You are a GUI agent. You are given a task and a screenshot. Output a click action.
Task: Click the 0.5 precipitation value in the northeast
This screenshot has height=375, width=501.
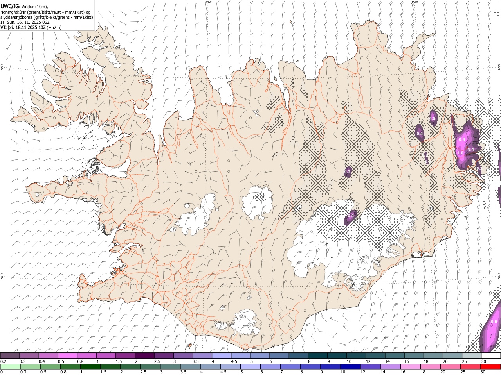pyautogui.click(x=433, y=118)
